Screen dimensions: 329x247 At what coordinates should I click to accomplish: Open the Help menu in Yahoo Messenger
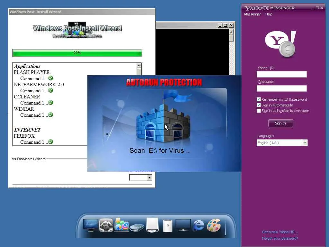[269, 14]
